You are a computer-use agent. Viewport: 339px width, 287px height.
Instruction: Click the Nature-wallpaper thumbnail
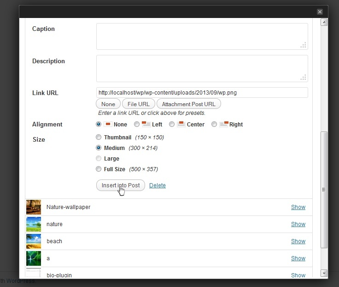[x=34, y=207]
